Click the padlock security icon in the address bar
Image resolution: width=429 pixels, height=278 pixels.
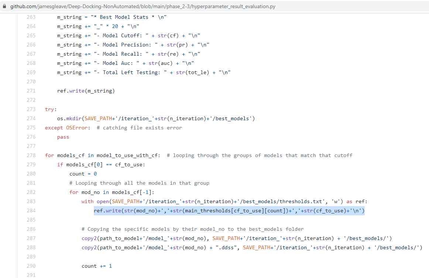(5, 6)
